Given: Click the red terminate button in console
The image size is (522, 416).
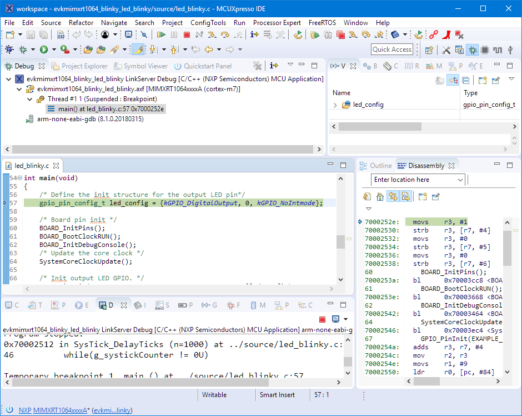Looking at the screenshot, I should [322, 319].
